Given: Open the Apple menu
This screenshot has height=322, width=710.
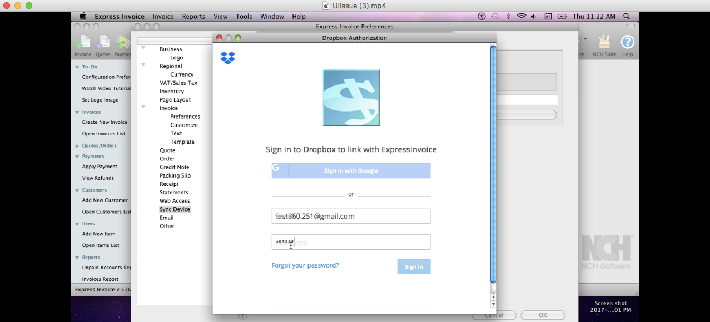Looking at the screenshot, I should tap(83, 17).
